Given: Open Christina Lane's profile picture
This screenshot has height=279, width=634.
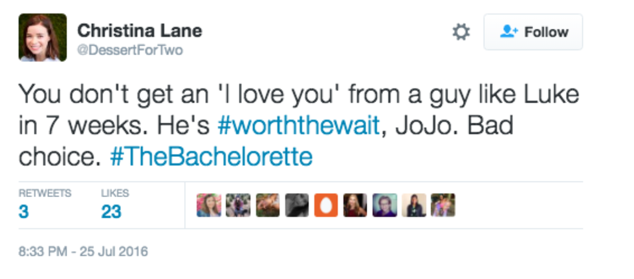Looking at the screenshot, I should coord(42,37).
